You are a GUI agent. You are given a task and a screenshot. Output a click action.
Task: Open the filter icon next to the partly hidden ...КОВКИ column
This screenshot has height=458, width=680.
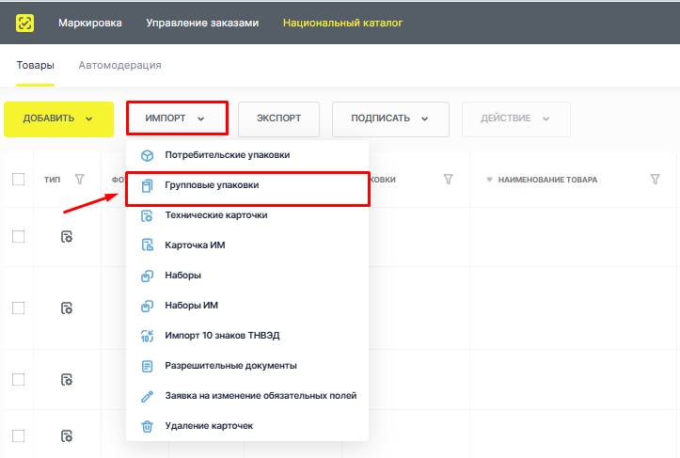click(448, 179)
